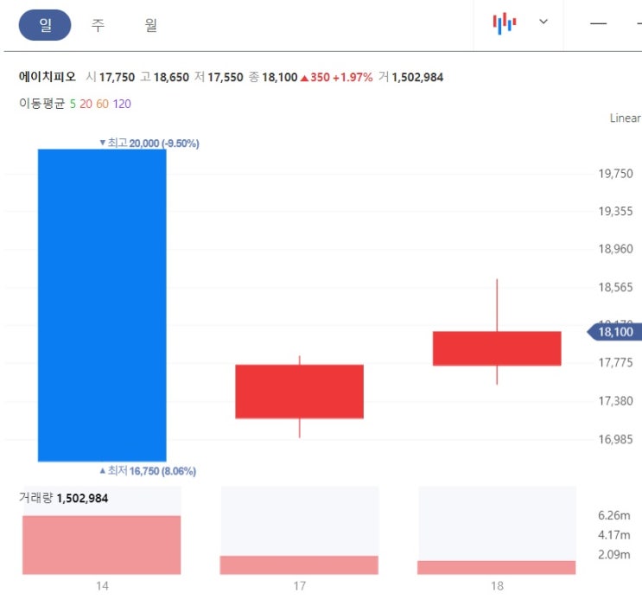
Task: Click the opening price 17,750 value
Action: [117, 77]
